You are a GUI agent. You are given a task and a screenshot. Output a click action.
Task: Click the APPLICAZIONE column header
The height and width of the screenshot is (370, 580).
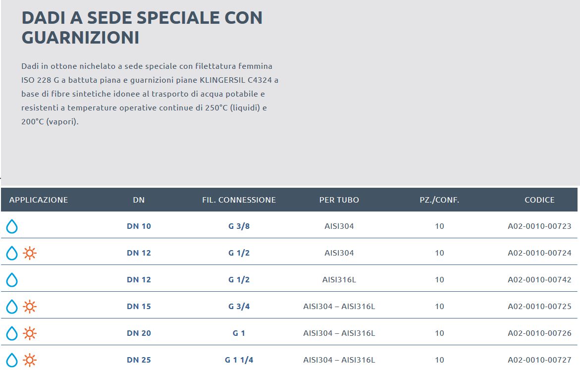[x=39, y=200]
